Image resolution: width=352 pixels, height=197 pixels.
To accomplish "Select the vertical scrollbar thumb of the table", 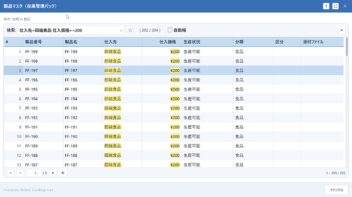I will coord(346,47).
